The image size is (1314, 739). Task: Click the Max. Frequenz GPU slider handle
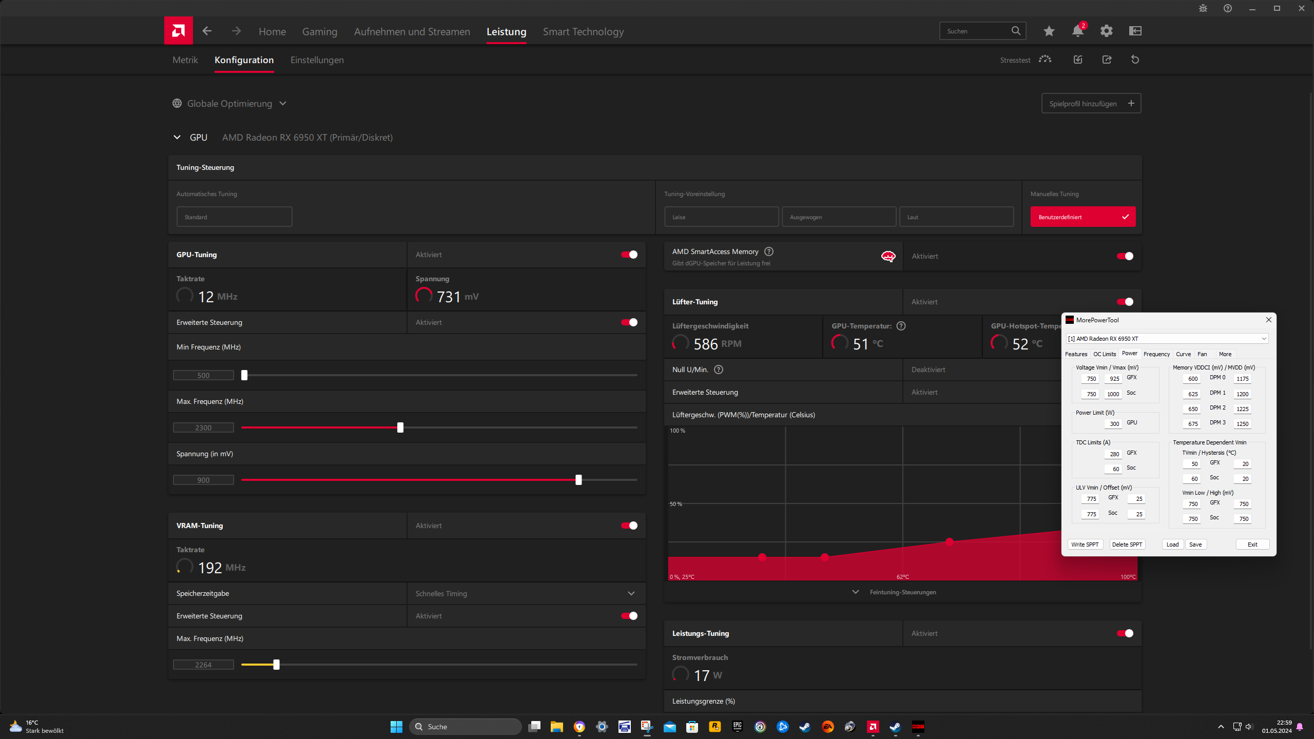(x=400, y=427)
